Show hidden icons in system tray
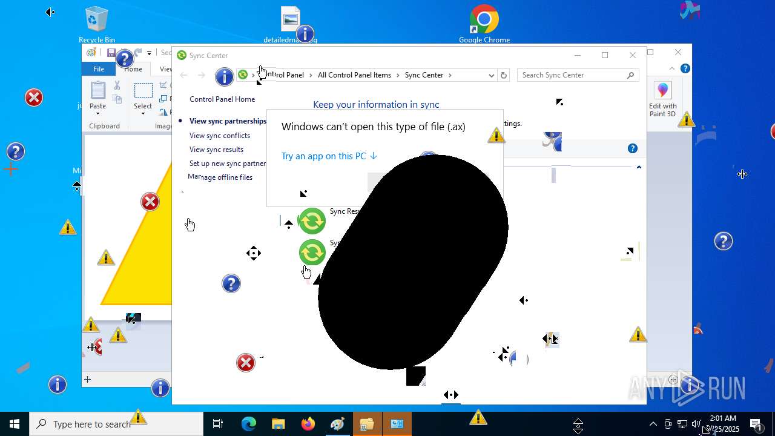Viewport: 775px width, 436px height. (653, 424)
